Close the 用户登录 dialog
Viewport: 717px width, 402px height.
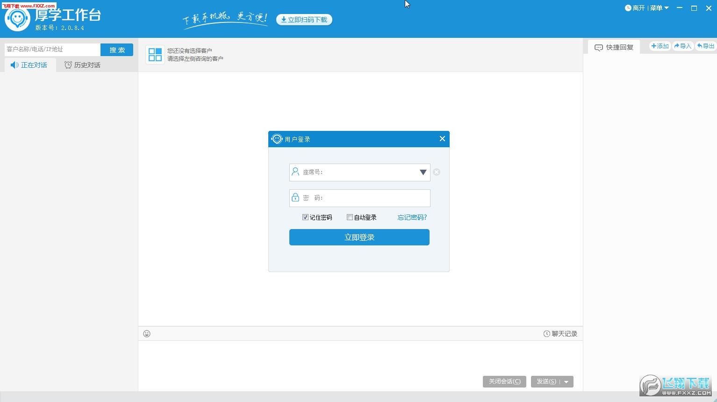coord(442,139)
